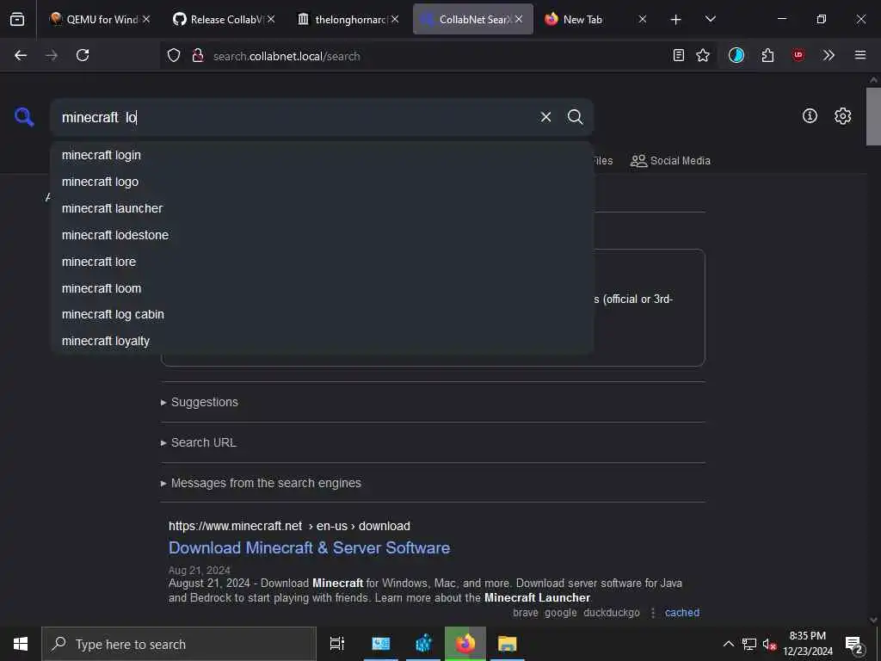Open cached version of Minecraft result
Viewport: 881px width, 661px height.
pos(682,613)
